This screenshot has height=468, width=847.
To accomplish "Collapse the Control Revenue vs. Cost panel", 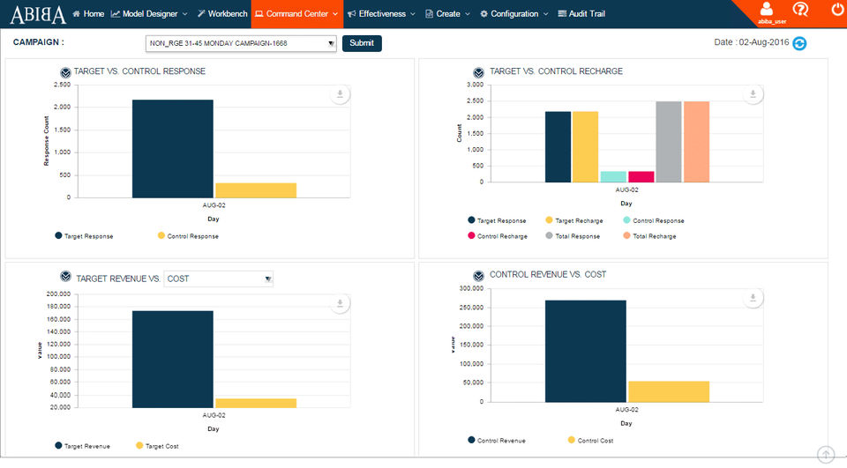I will pyautogui.click(x=478, y=276).
